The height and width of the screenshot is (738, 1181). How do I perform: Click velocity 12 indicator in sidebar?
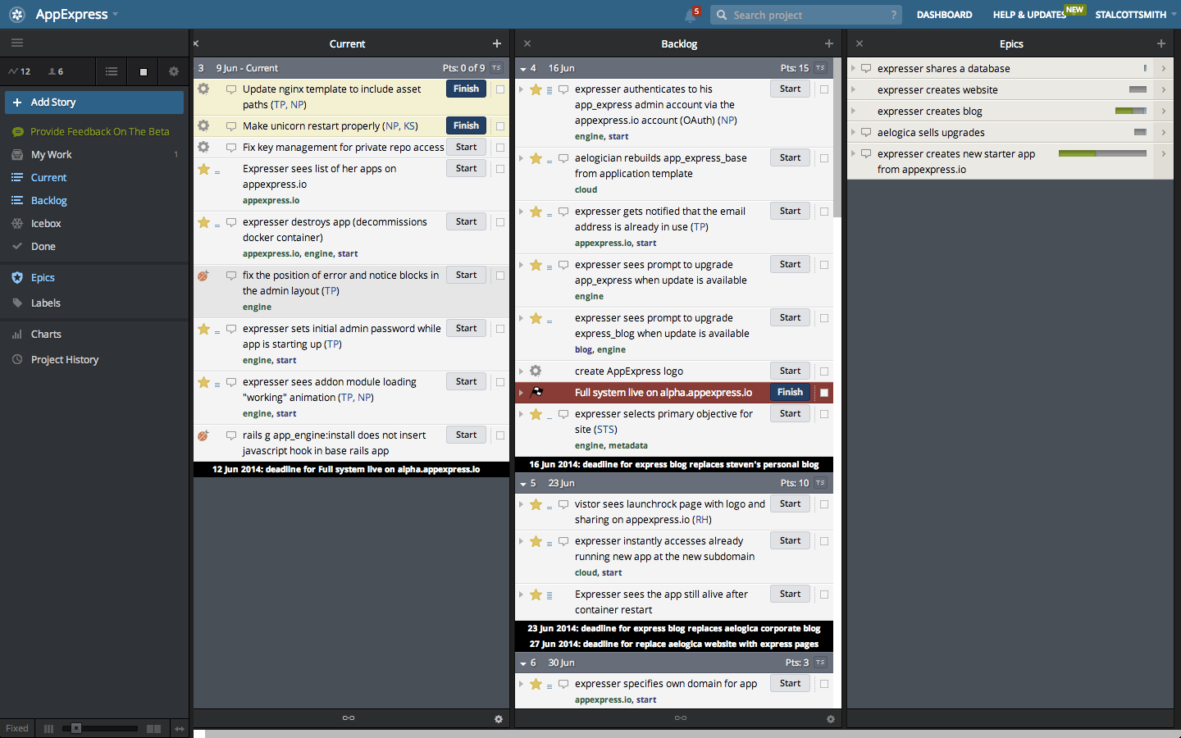tap(20, 72)
